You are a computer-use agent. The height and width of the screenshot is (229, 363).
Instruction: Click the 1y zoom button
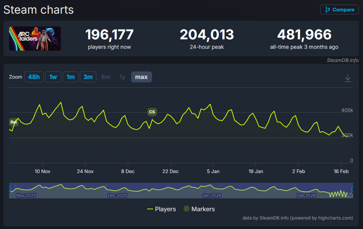point(122,77)
